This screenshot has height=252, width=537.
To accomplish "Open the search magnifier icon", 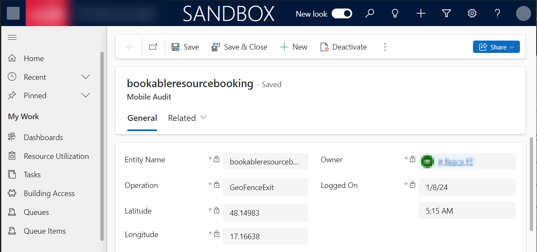I will [370, 14].
